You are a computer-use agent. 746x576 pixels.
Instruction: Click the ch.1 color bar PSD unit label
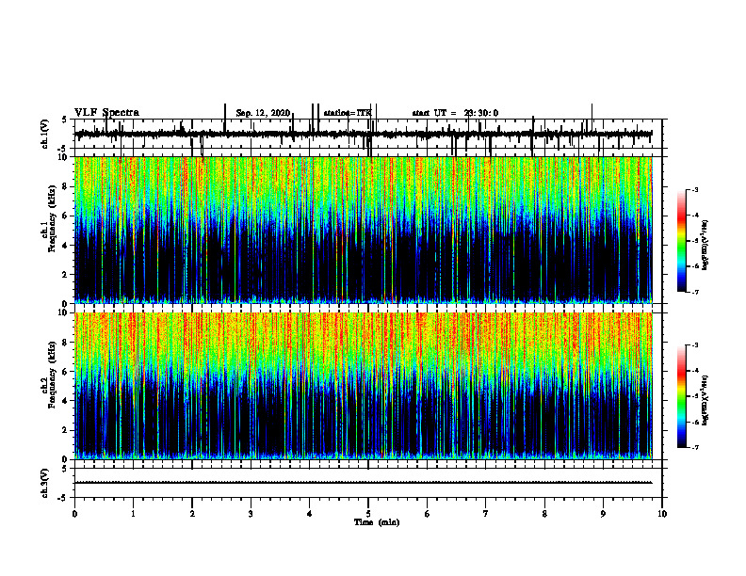tap(705, 245)
